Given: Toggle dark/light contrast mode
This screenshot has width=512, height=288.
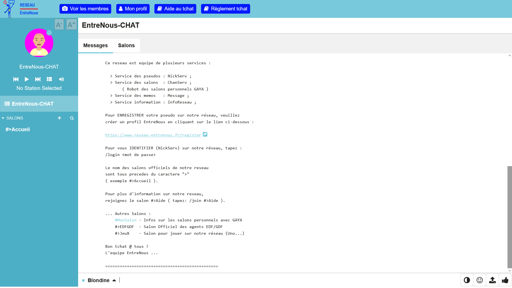Looking at the screenshot, I should (467, 280).
